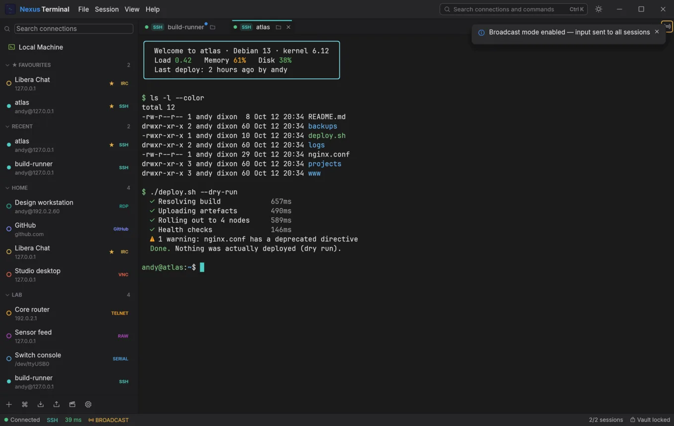Close the atlas tab

pos(288,27)
